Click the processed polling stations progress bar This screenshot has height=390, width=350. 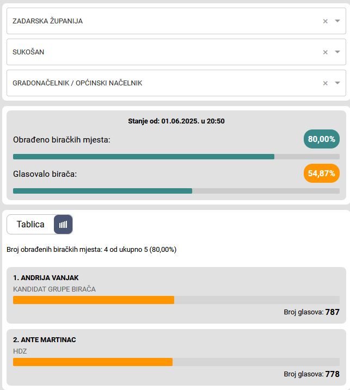click(x=176, y=157)
